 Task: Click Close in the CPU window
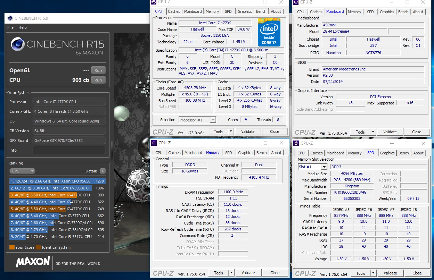pyautogui.click(x=275, y=131)
